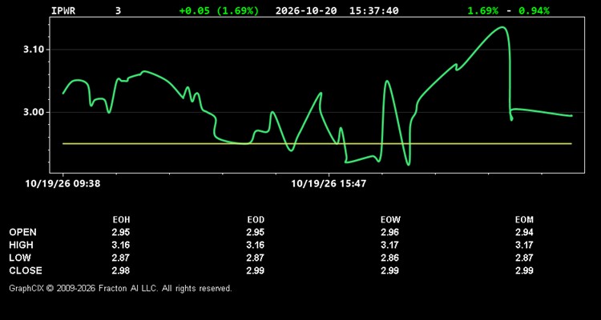Click EOM open value 2.94
601x320 pixels.
click(x=524, y=232)
